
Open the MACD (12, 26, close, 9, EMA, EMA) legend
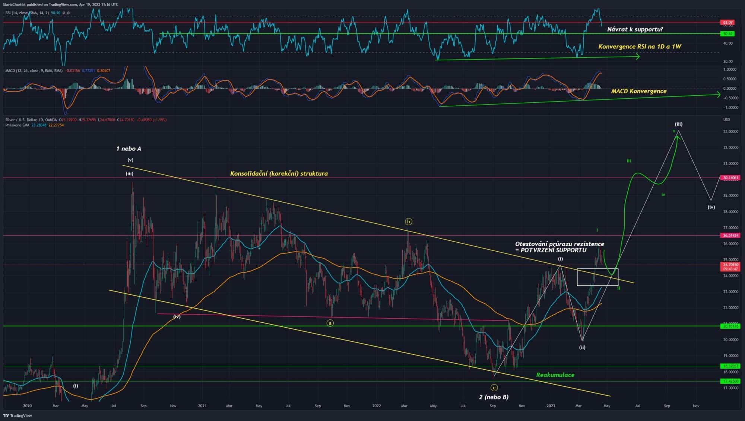pyautogui.click(x=34, y=70)
